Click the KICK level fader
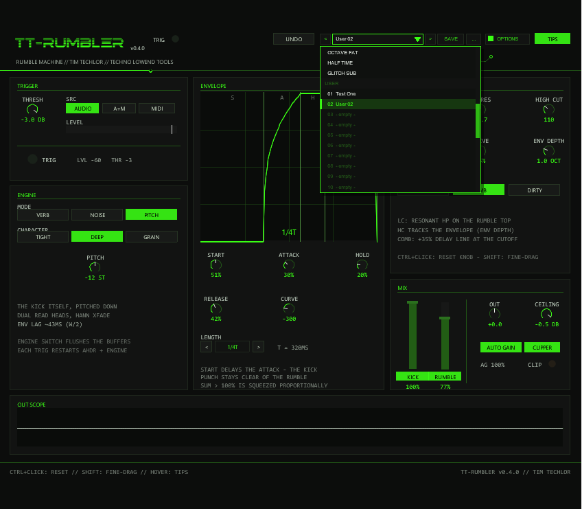 412,335
